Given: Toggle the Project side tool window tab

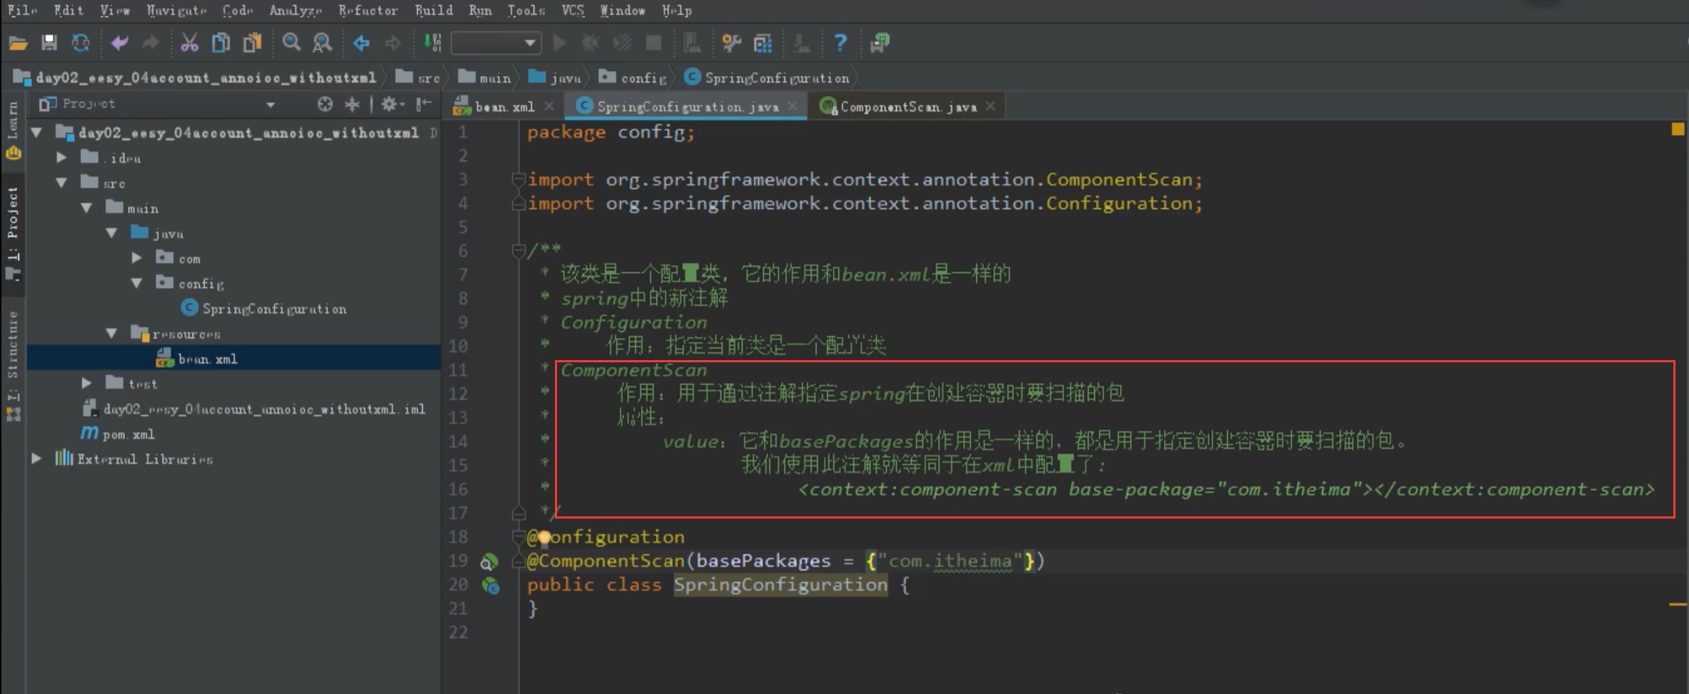Looking at the screenshot, I should point(13,233).
